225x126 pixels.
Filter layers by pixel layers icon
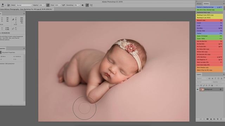pyautogui.click(x=210, y=78)
